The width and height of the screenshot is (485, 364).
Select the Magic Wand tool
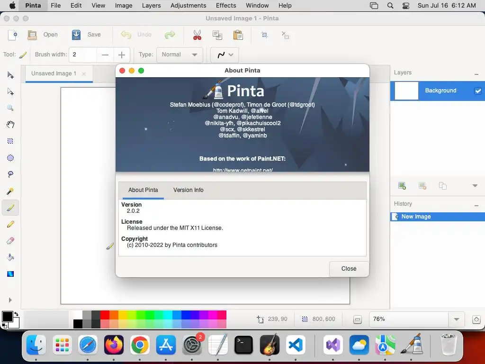(10, 191)
